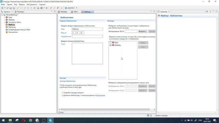Run the model with green play icon
This screenshot has width=219, height=123.
(41, 8)
